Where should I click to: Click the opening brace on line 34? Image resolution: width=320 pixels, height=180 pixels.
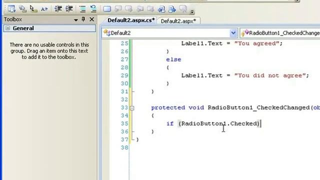point(152,115)
